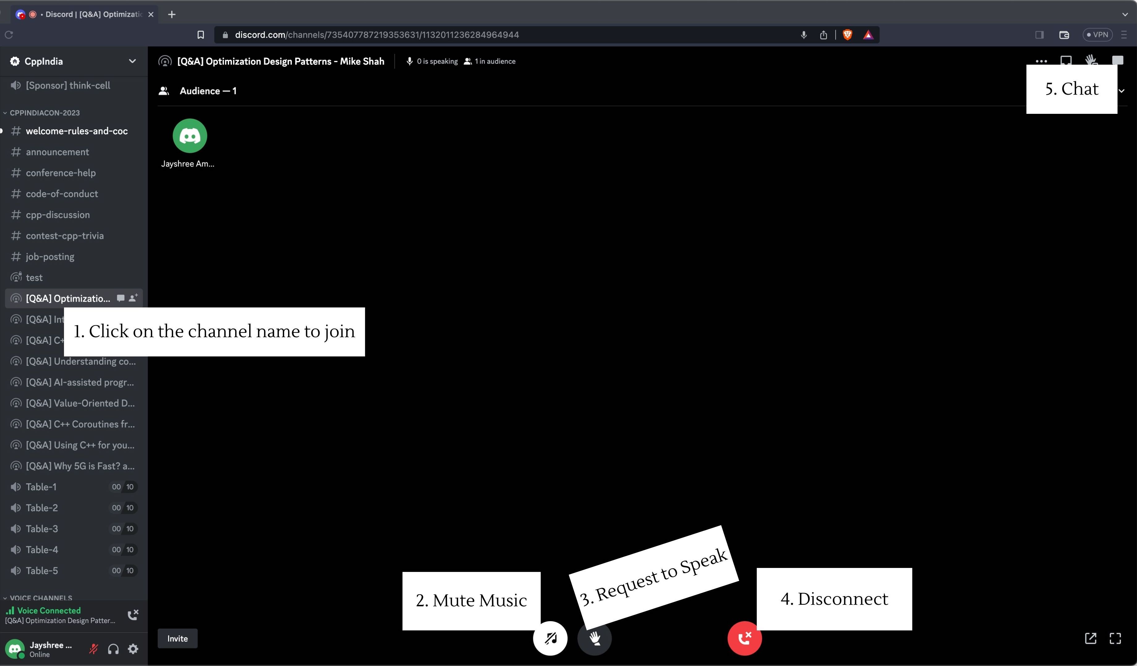Click the Brave Shields lion icon
The height and width of the screenshot is (666, 1137).
point(847,35)
